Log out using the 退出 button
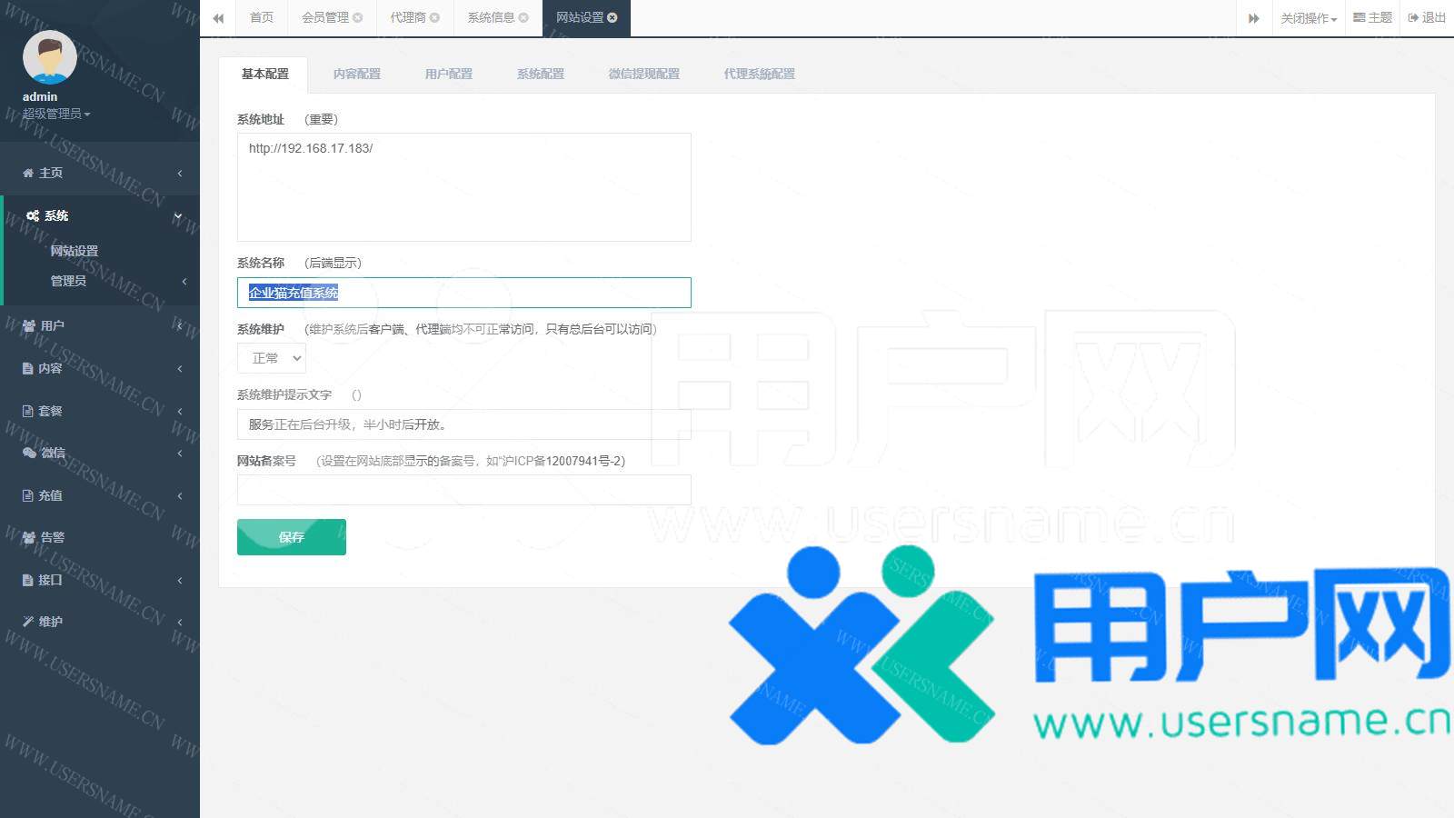1454x818 pixels. tap(1427, 17)
